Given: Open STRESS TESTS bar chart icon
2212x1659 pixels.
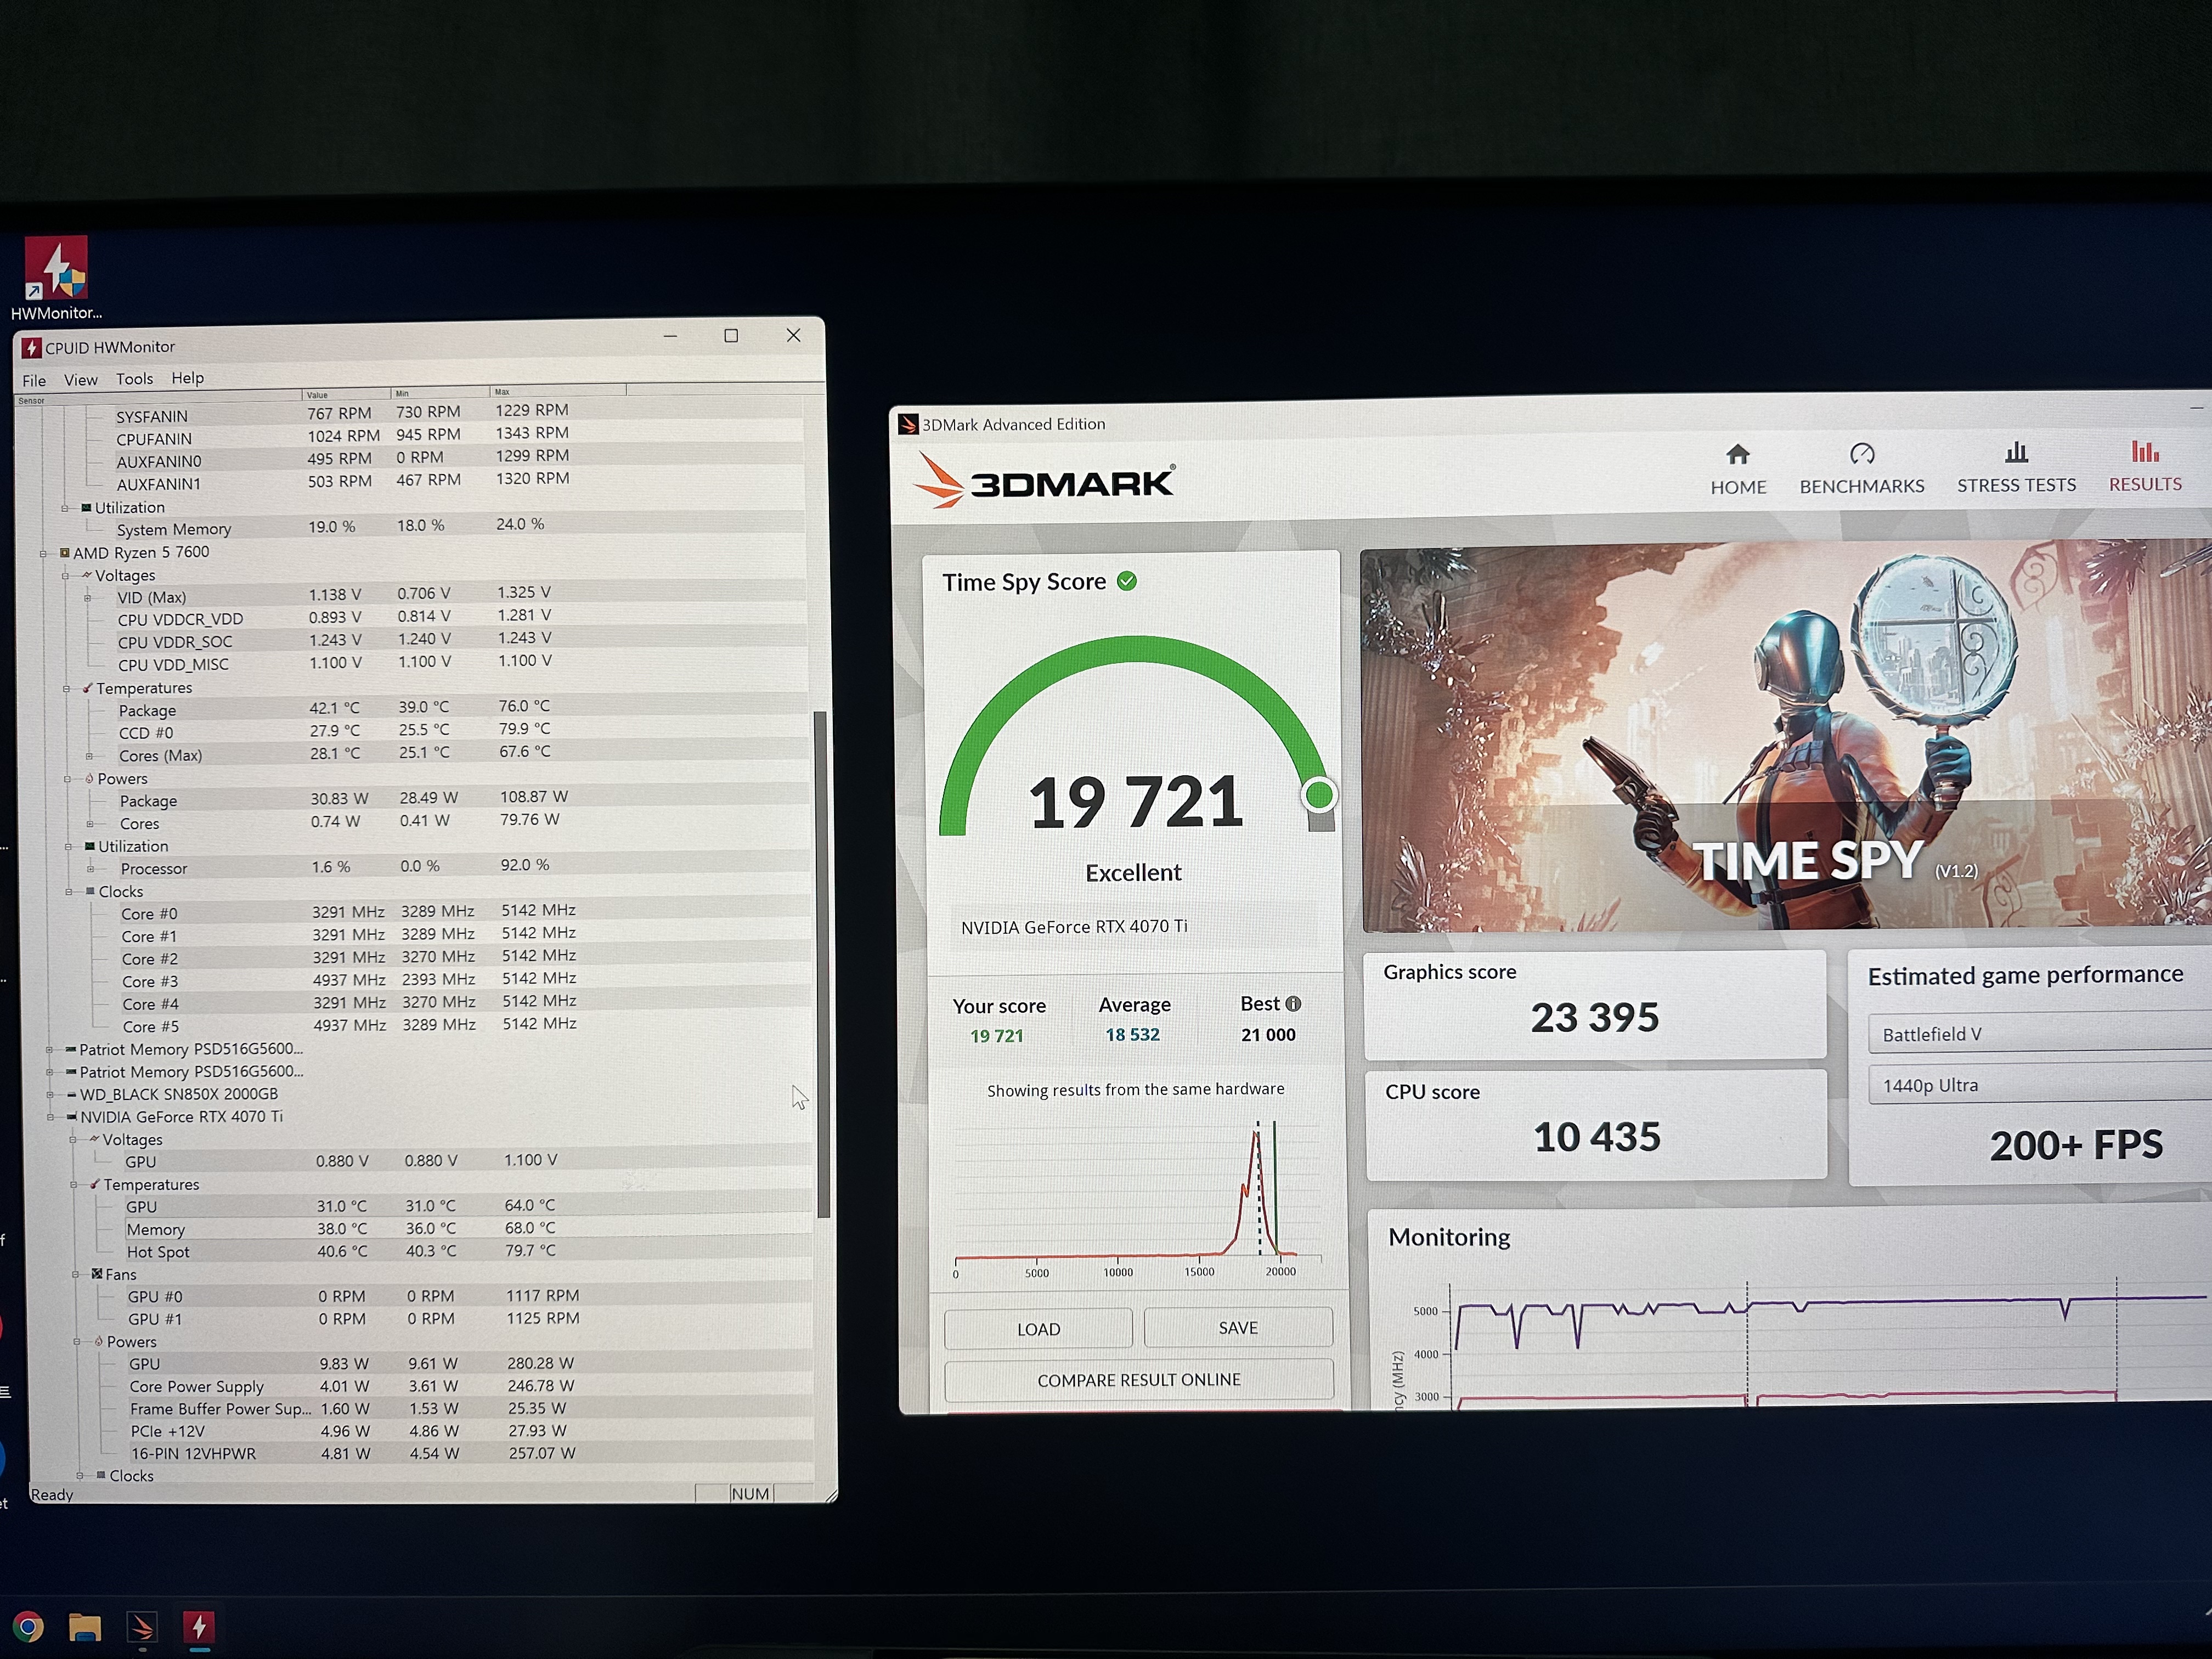Looking at the screenshot, I should pyautogui.click(x=2016, y=453).
